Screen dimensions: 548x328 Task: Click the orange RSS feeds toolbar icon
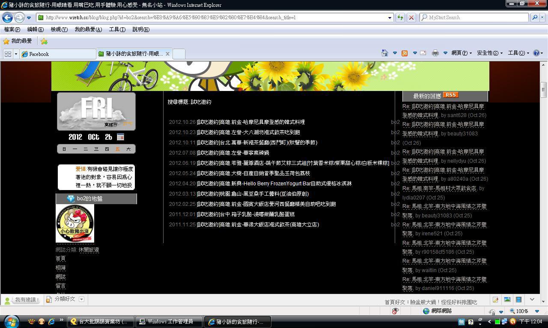pyautogui.click(x=404, y=53)
